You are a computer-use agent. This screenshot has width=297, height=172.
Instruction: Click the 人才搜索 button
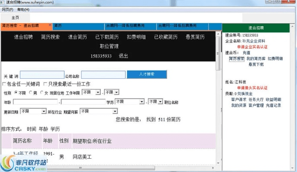pos(147,74)
